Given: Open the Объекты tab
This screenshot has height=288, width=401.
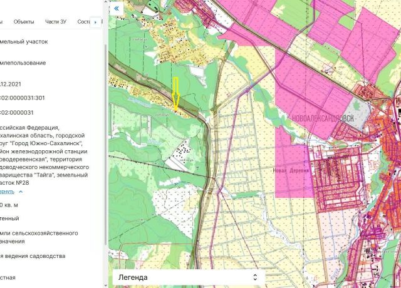Looking at the screenshot, I should pos(24,22).
